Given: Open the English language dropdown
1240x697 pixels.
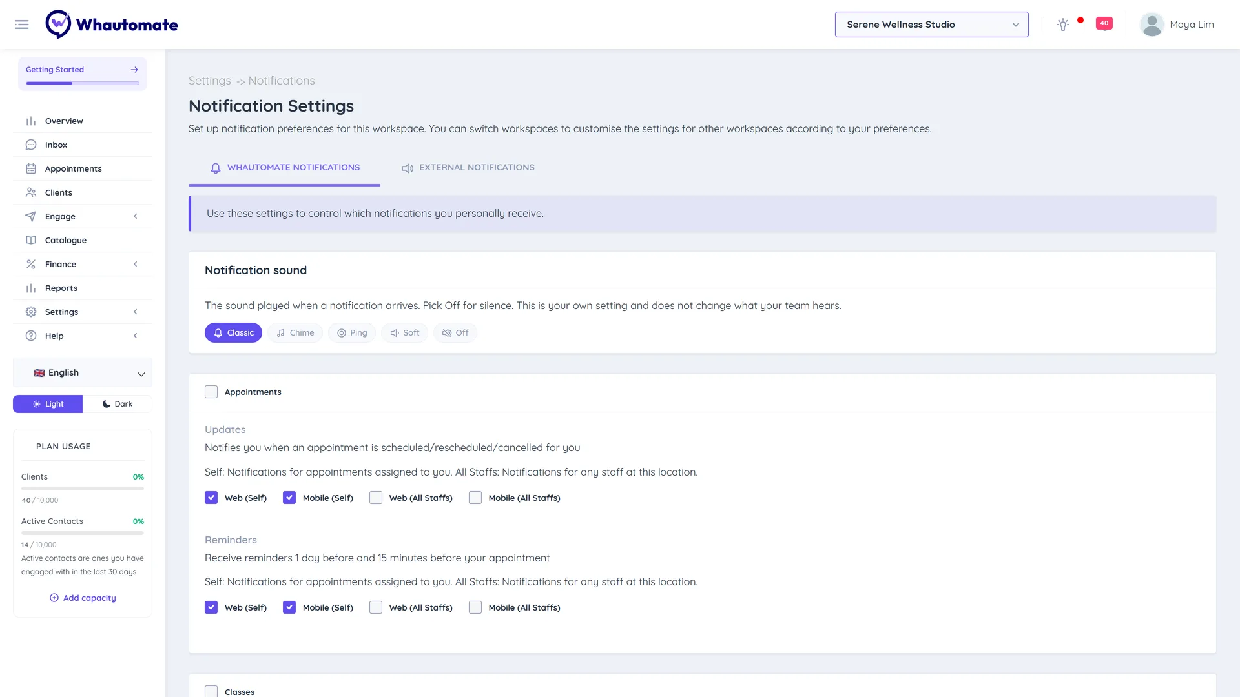Looking at the screenshot, I should click(83, 373).
